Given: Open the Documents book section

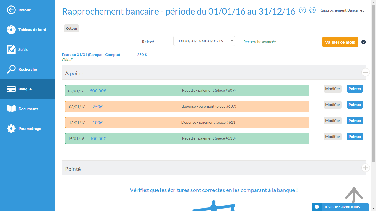Looking at the screenshot, I should click(x=11, y=109).
